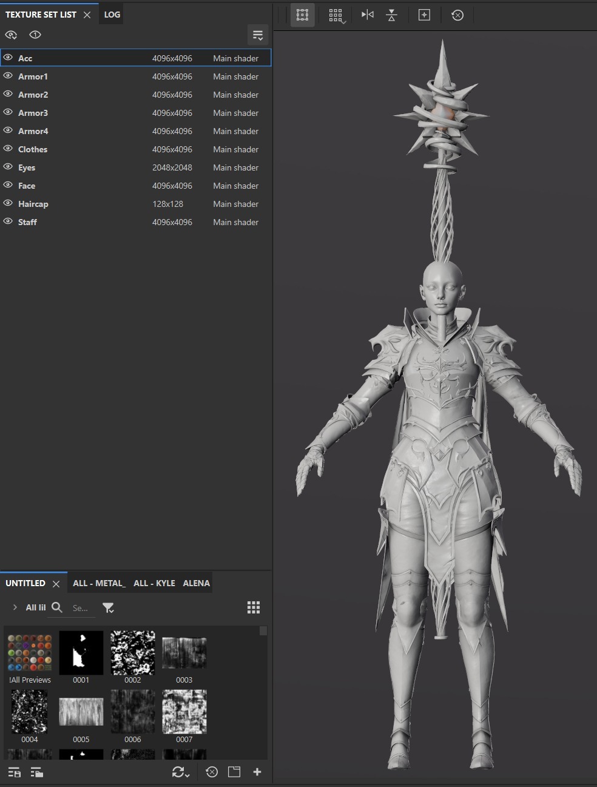The height and width of the screenshot is (787, 597).
Task: Click the circular reset arrow icon in the viewport toolbar
Action: tap(457, 15)
